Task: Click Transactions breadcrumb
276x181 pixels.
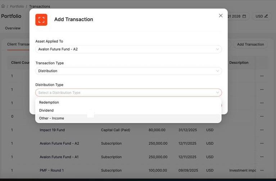Action: pos(40,6)
